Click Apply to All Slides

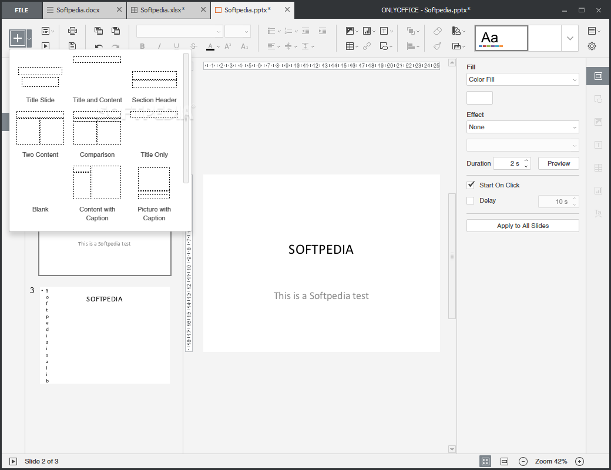pyautogui.click(x=522, y=226)
